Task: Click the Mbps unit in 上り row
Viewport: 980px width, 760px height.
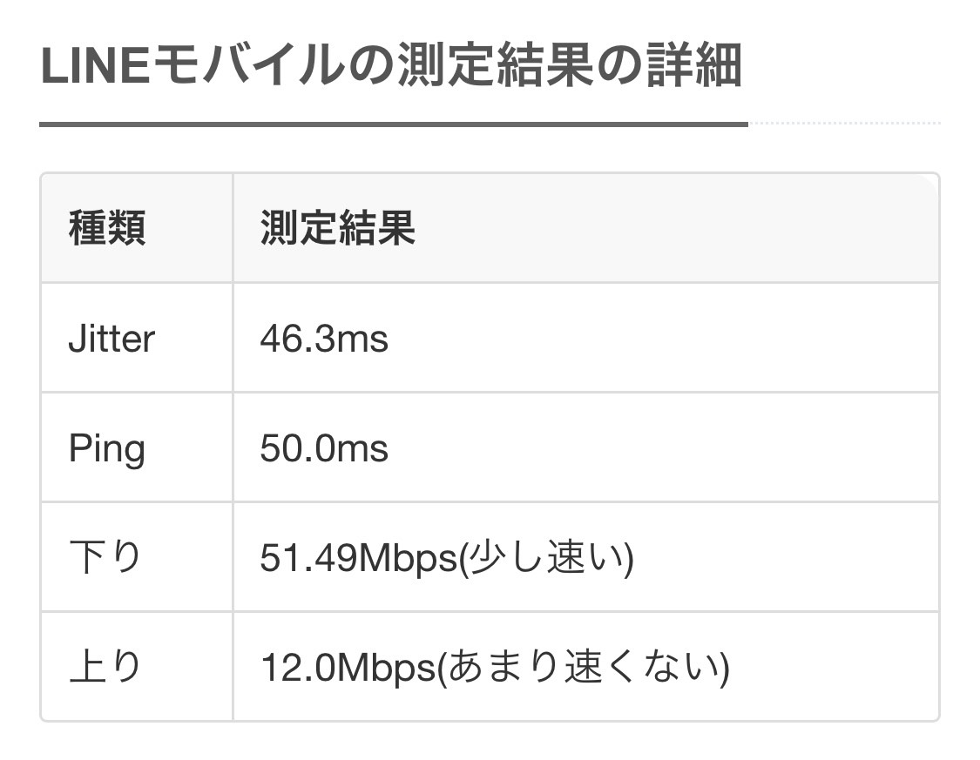Action: 386,669
